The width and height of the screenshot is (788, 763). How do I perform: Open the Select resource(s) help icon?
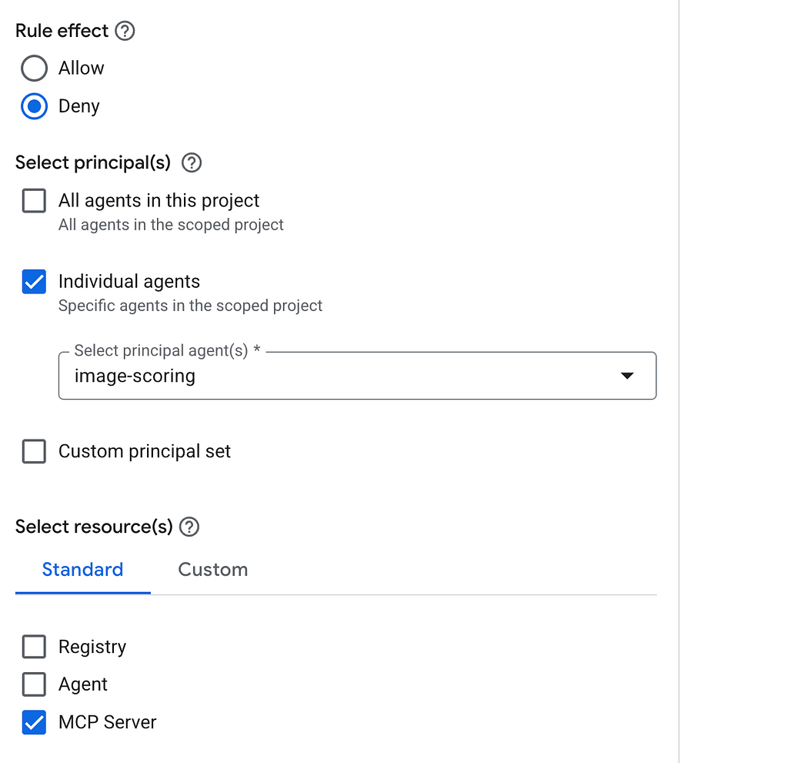coord(189,527)
